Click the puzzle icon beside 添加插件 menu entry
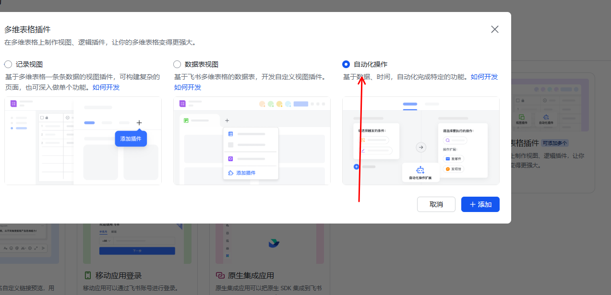This screenshot has width=611, height=295. [x=231, y=173]
